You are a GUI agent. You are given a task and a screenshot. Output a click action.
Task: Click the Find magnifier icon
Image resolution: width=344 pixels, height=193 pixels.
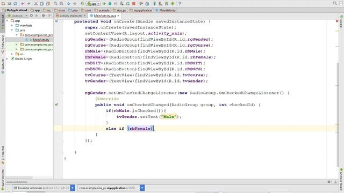pos(55,4)
